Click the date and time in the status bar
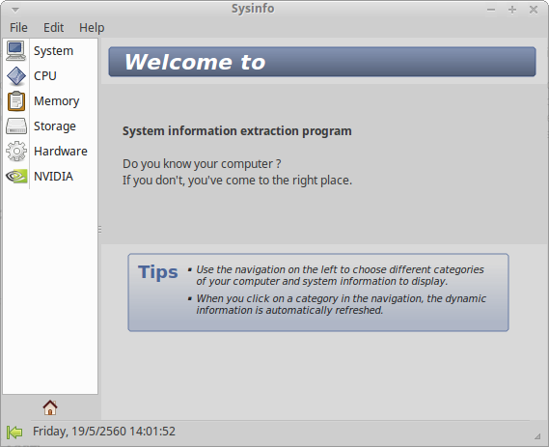The height and width of the screenshot is (447, 549). (x=104, y=432)
